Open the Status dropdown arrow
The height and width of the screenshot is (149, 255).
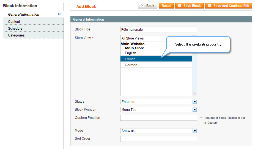coord(194,102)
